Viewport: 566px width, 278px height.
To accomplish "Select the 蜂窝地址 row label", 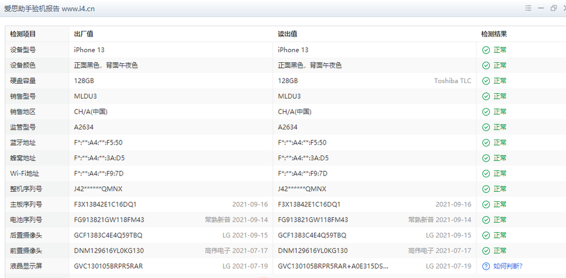I will coord(23,158).
